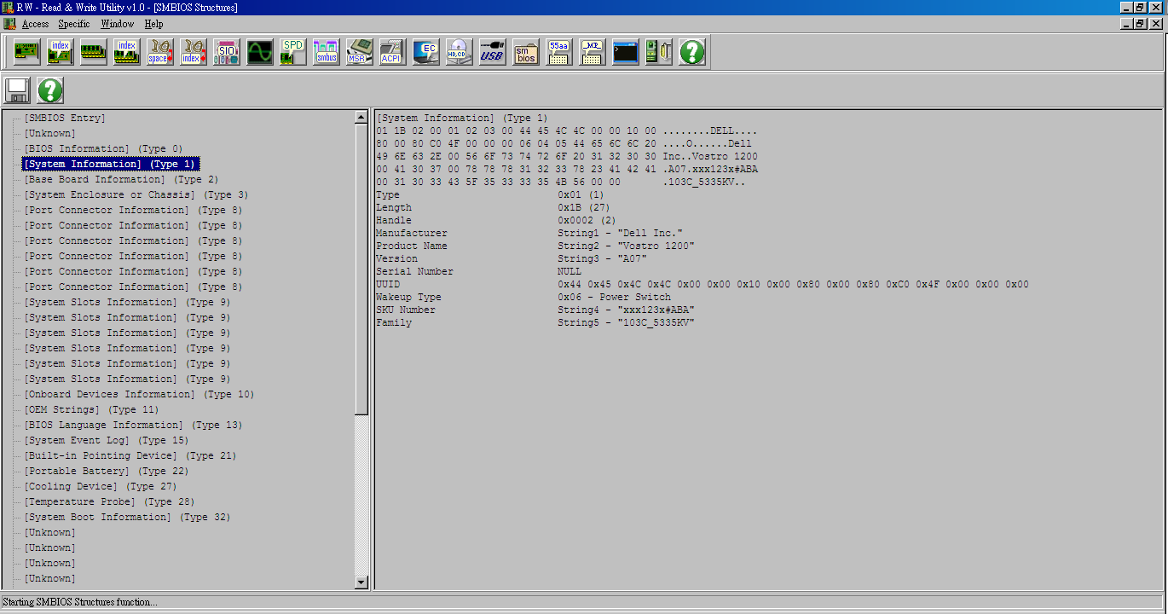
Task: Click the Version value String3 "A07"
Action: (x=603, y=258)
